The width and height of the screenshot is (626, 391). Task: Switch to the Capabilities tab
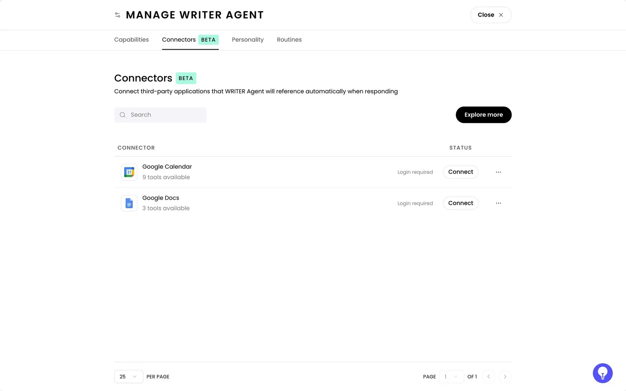tap(131, 39)
